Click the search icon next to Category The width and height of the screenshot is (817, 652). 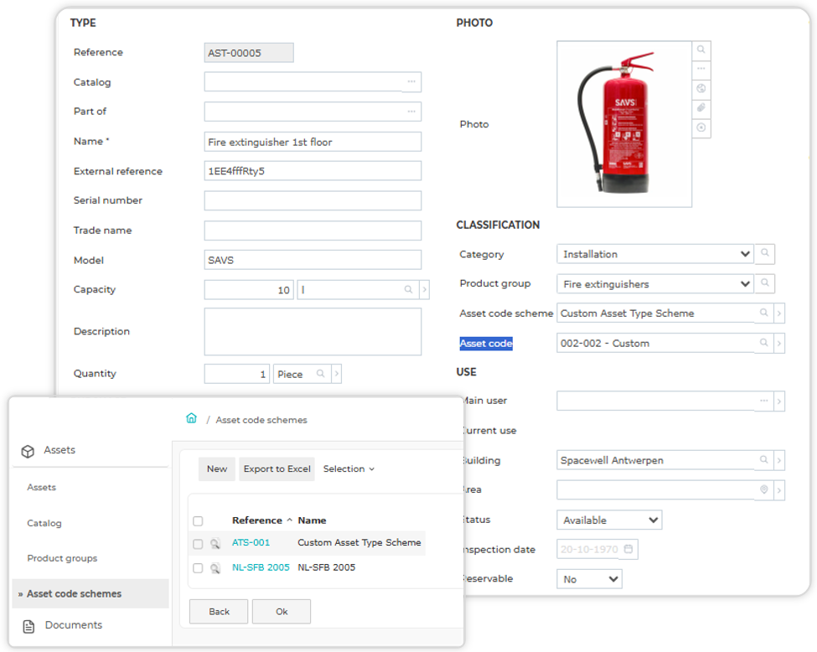coord(765,253)
